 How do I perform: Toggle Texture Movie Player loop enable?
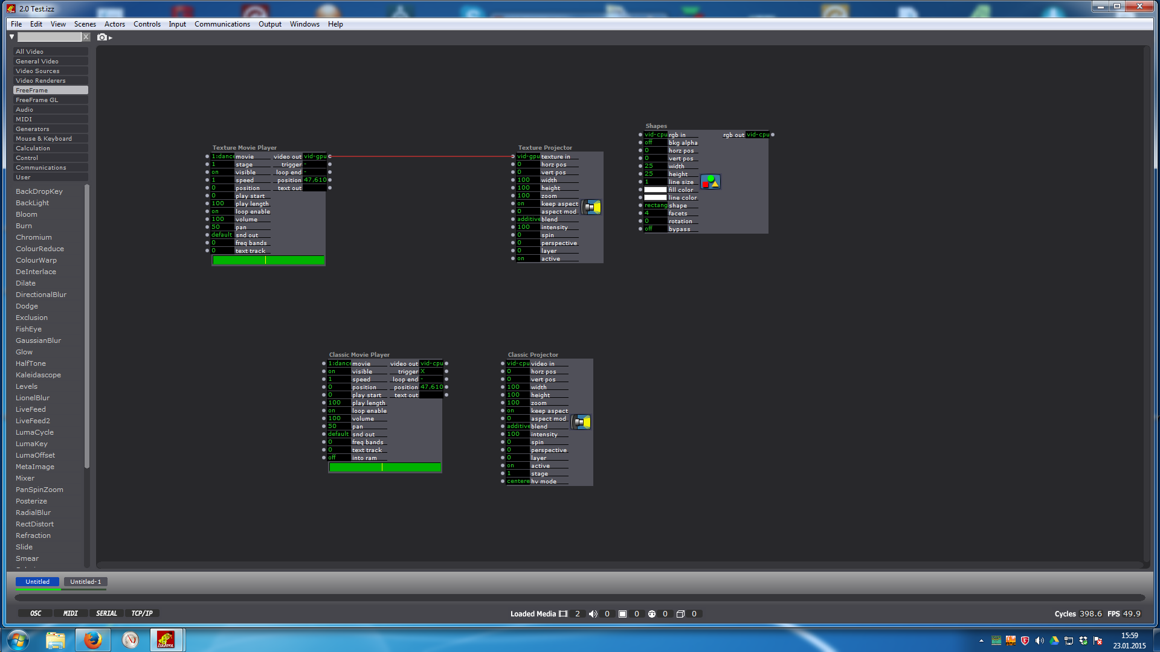tap(222, 211)
